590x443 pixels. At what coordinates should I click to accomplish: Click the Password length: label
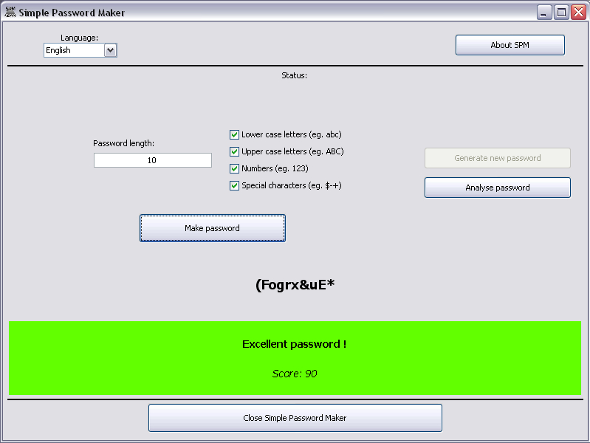[x=124, y=143]
